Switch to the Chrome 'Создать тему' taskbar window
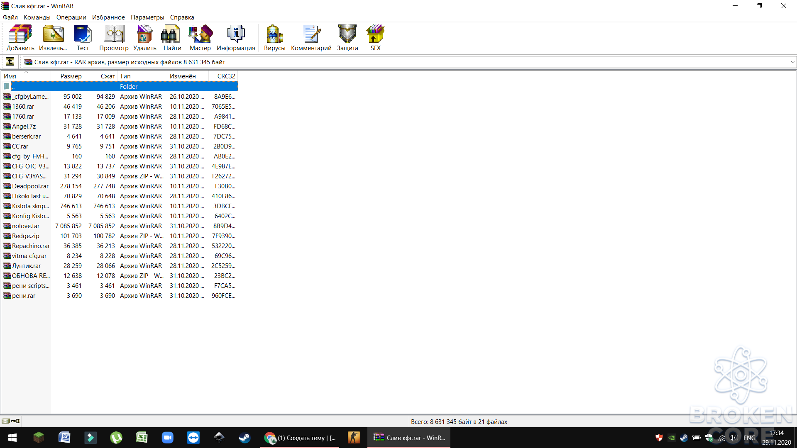797x448 pixels. 300,438
